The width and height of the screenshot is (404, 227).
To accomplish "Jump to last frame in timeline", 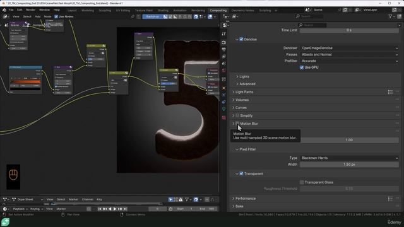I will point(125,209).
